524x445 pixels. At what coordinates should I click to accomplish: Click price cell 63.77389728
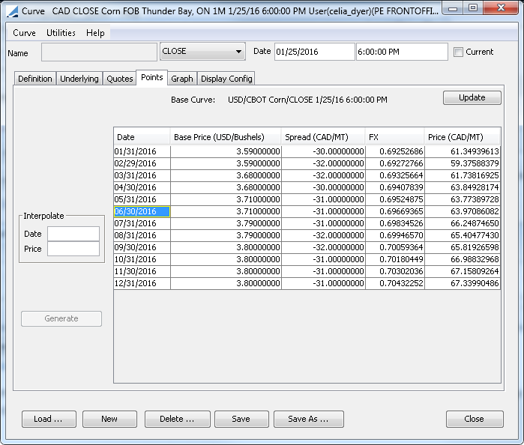click(x=463, y=199)
